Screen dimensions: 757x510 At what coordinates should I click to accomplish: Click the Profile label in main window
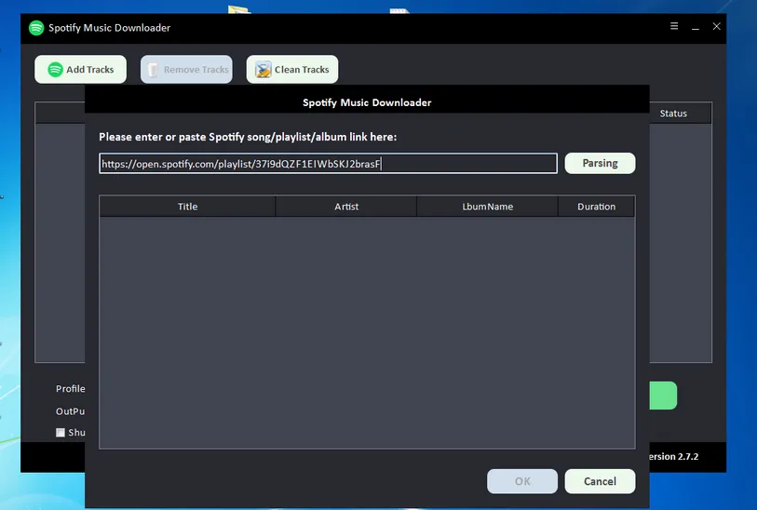70,388
